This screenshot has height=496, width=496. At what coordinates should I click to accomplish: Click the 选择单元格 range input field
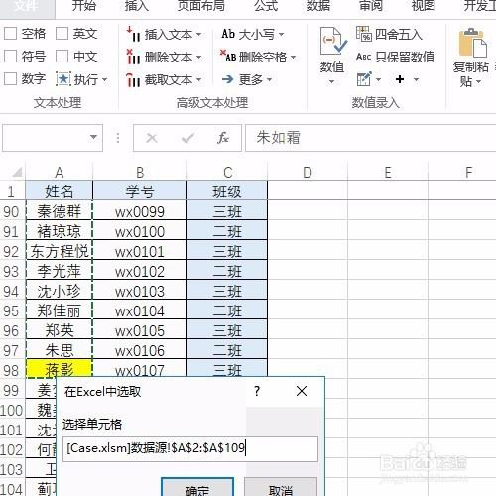(190, 449)
